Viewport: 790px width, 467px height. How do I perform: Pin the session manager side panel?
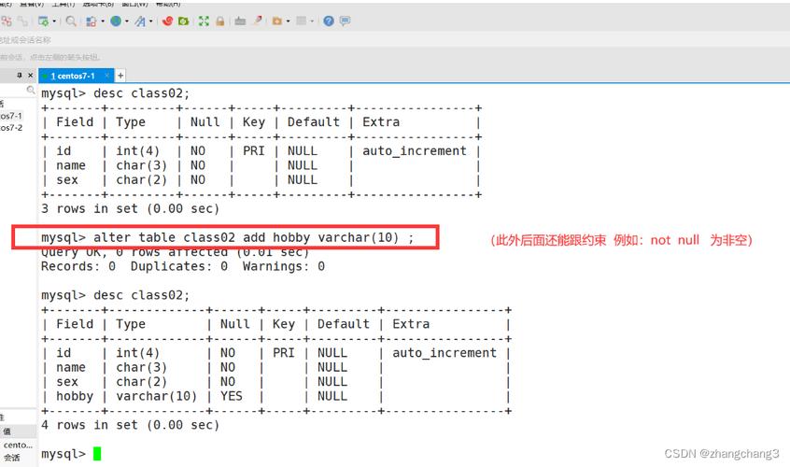[20, 75]
